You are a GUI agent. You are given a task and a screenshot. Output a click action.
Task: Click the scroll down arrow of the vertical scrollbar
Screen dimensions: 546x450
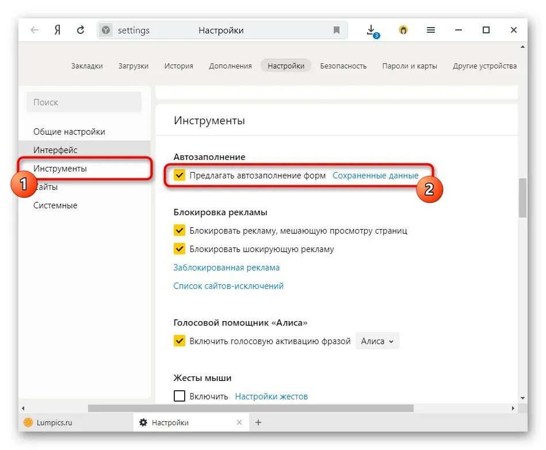tap(522, 398)
